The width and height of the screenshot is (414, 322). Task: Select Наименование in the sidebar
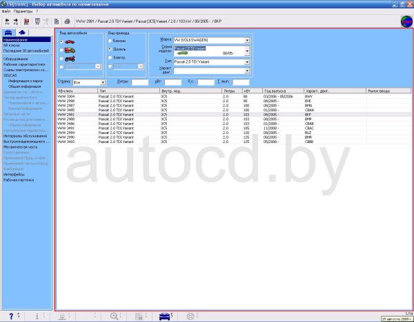tap(26, 39)
